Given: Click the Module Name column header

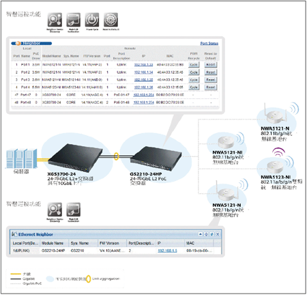Looking at the screenshot, I should coord(55,243).
